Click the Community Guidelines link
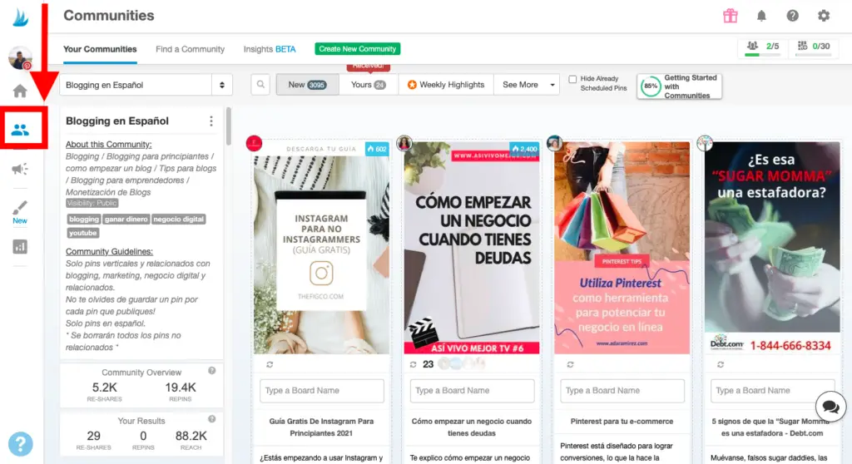Viewport: 852px width, 464px height. [x=109, y=252]
